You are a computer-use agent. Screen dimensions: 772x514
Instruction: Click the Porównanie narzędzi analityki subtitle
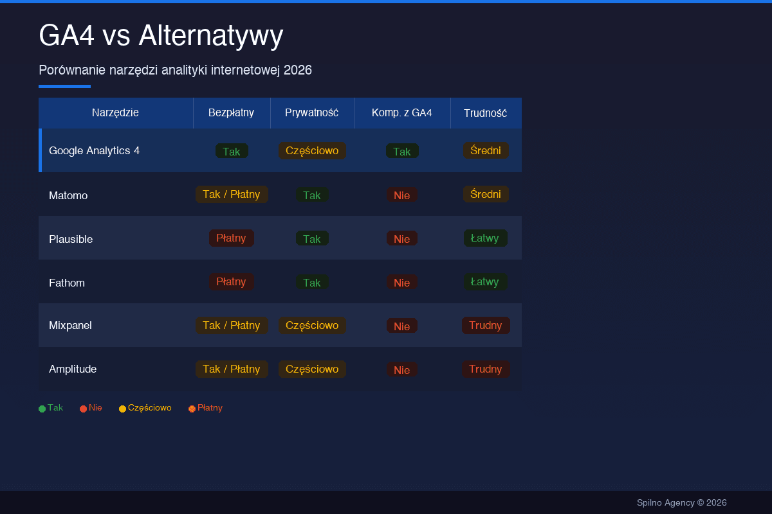point(175,70)
